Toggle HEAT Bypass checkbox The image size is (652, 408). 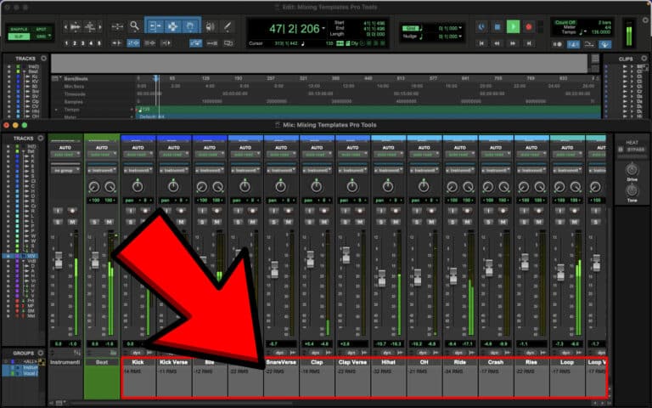pos(621,150)
